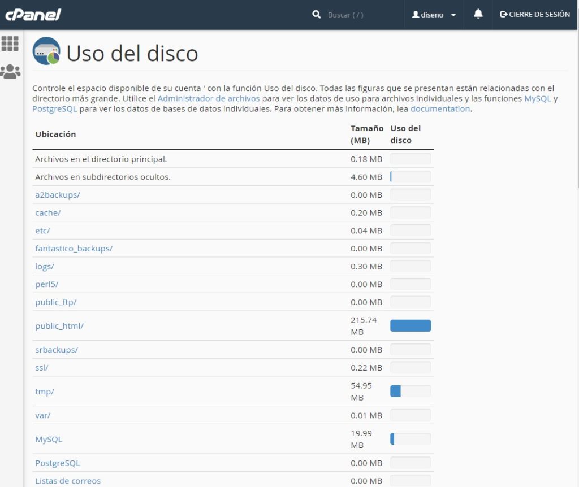
Task: Open the Administrador de archivos link
Action: coord(209,98)
